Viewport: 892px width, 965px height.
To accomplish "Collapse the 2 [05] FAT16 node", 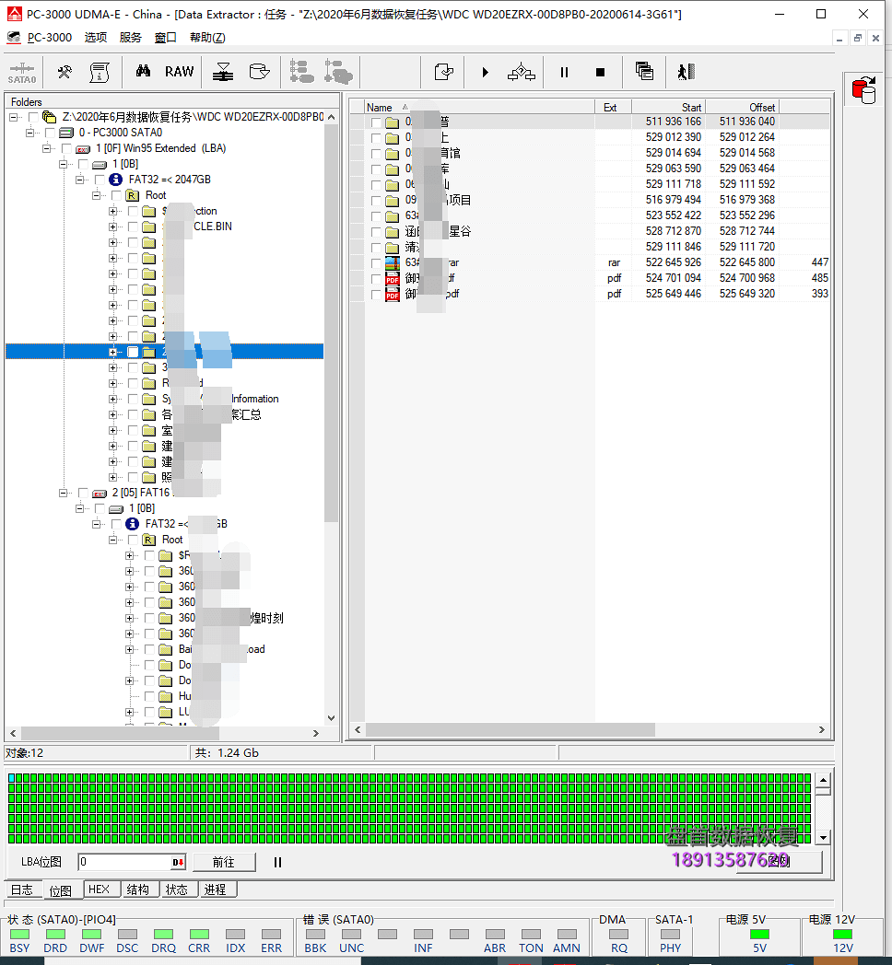I will click(x=64, y=493).
